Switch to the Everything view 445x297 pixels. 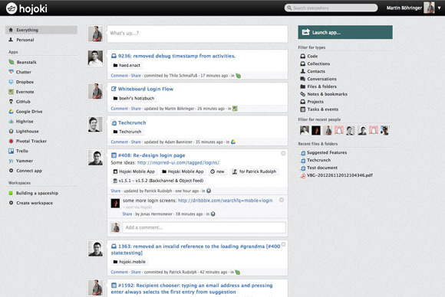(41, 30)
